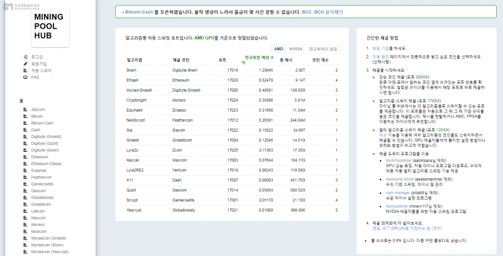Open the Mining Pool Hub logo
Screen dimensions: 503x256
pyautogui.click(x=50, y=27)
